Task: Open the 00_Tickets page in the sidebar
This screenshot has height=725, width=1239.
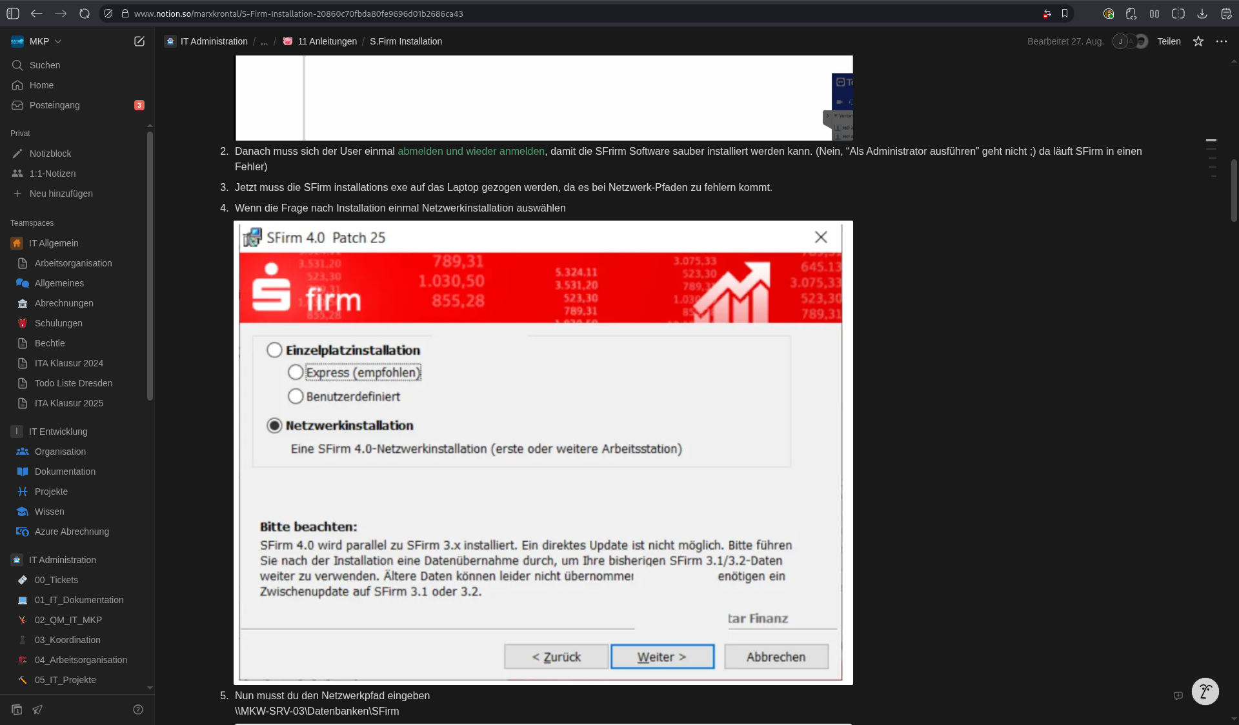Action: click(56, 580)
